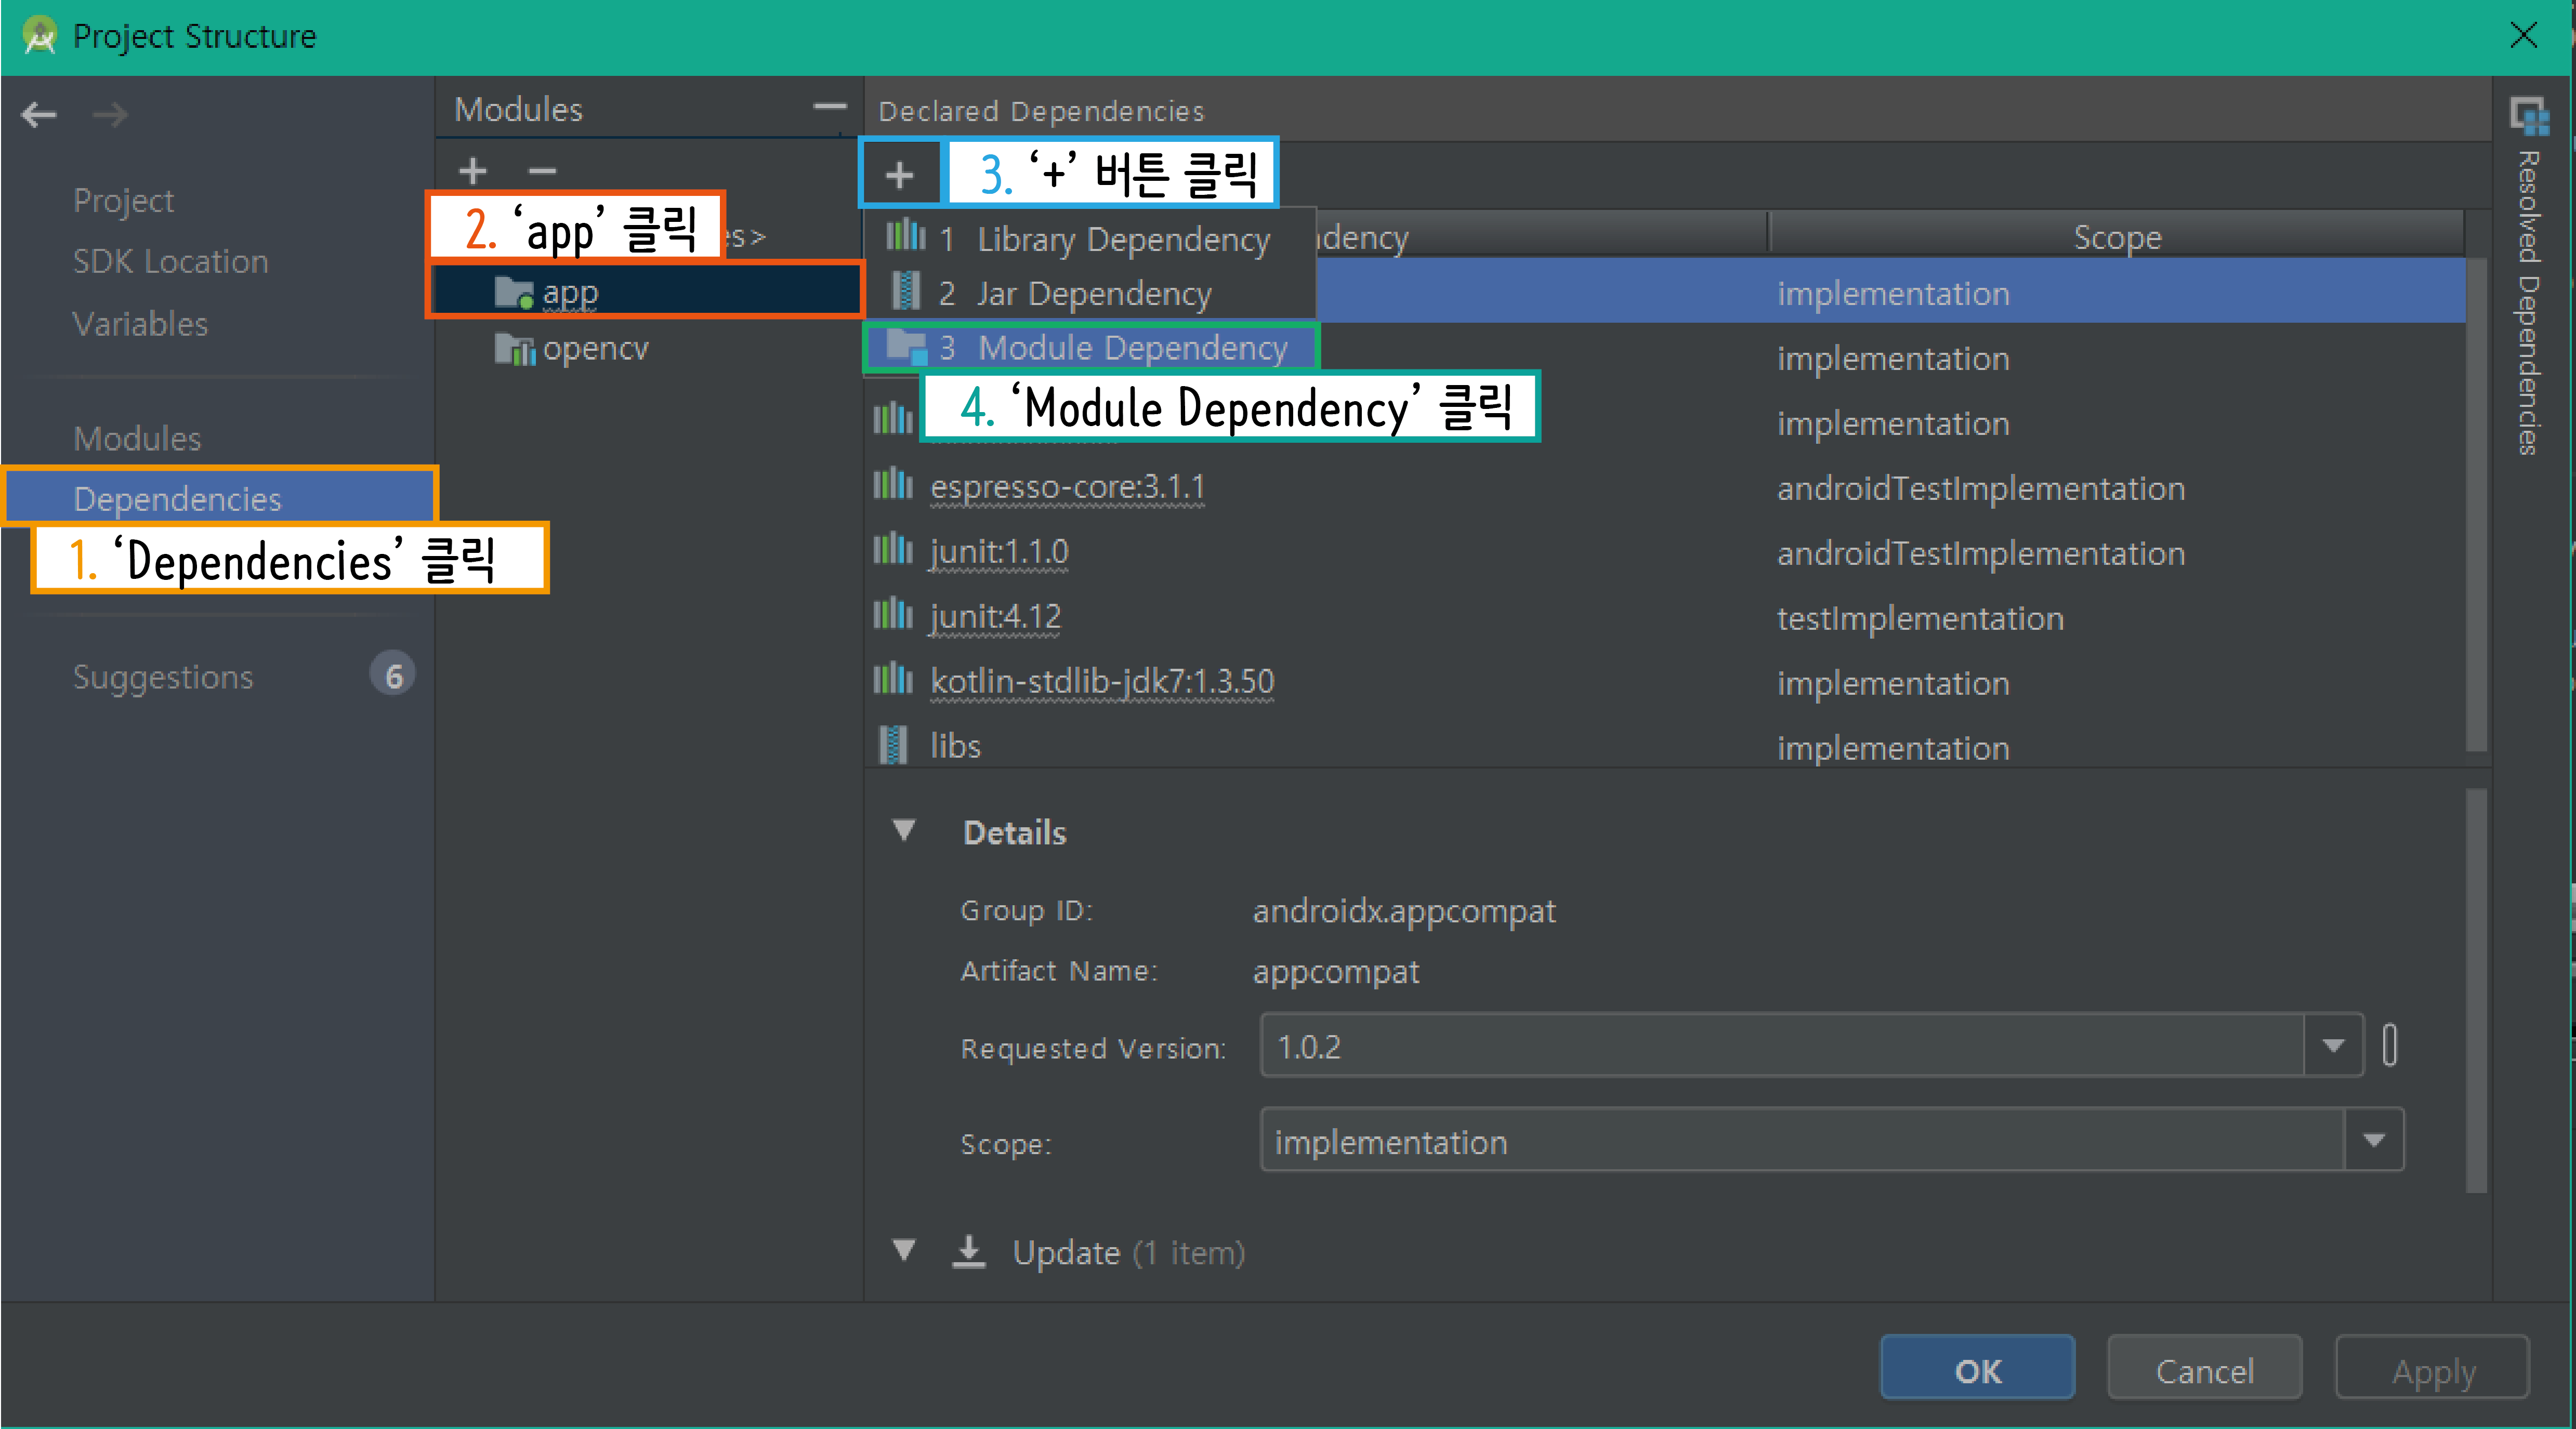
Task: Click the back navigation arrow
Action: (39, 115)
